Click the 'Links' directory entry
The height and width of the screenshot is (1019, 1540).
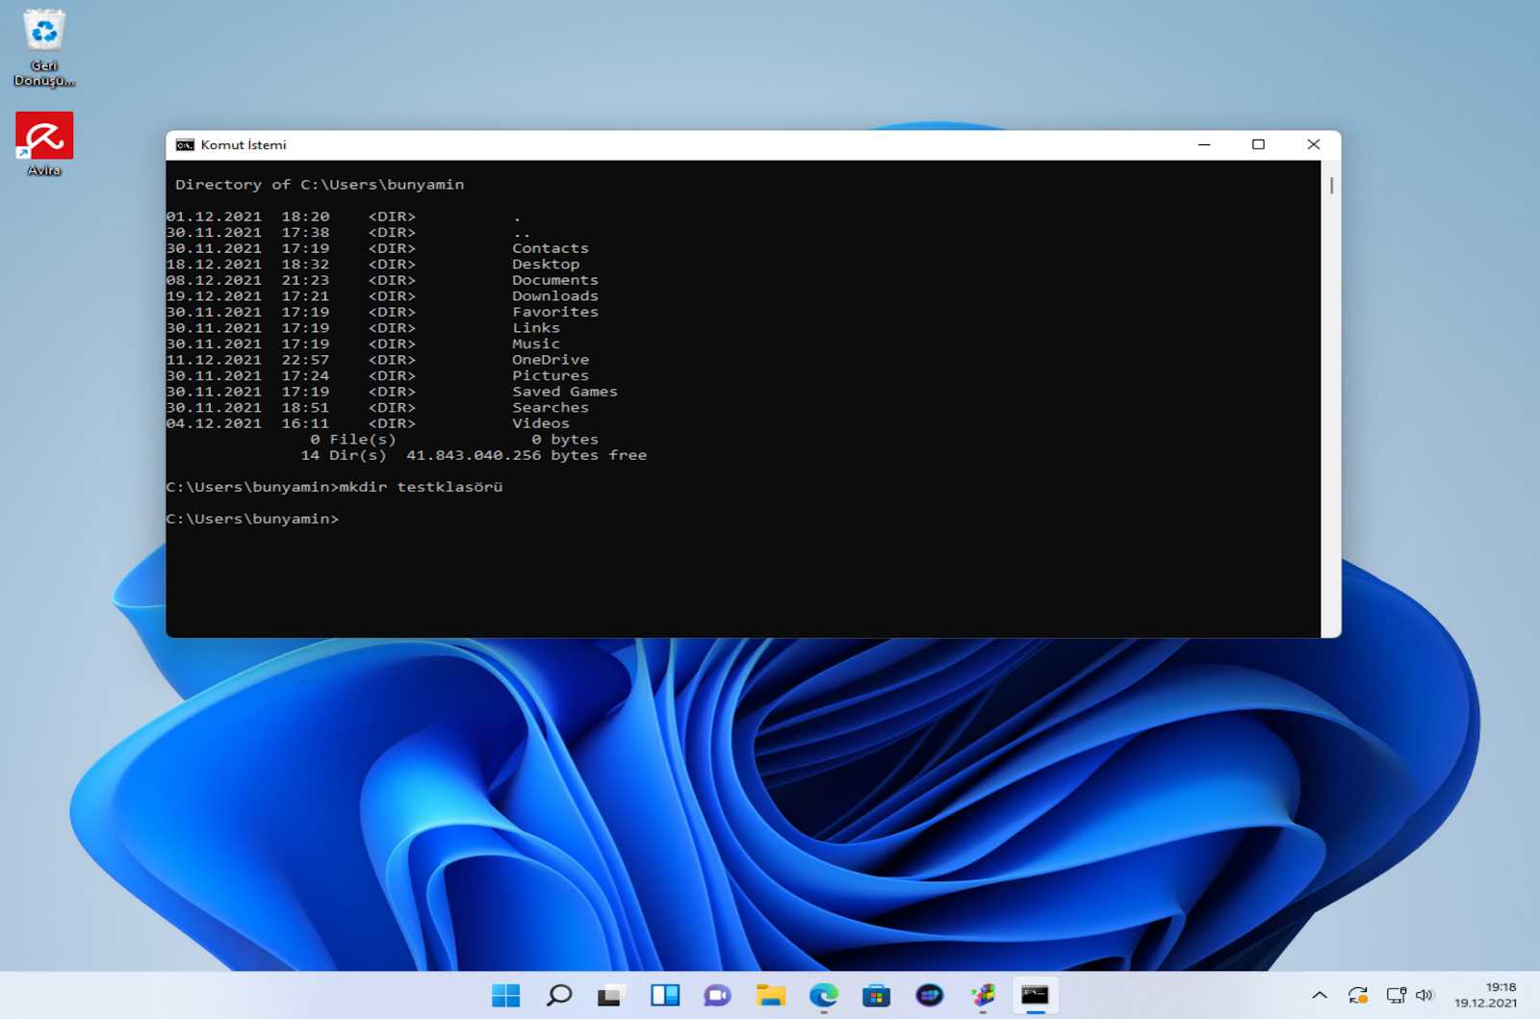(536, 328)
